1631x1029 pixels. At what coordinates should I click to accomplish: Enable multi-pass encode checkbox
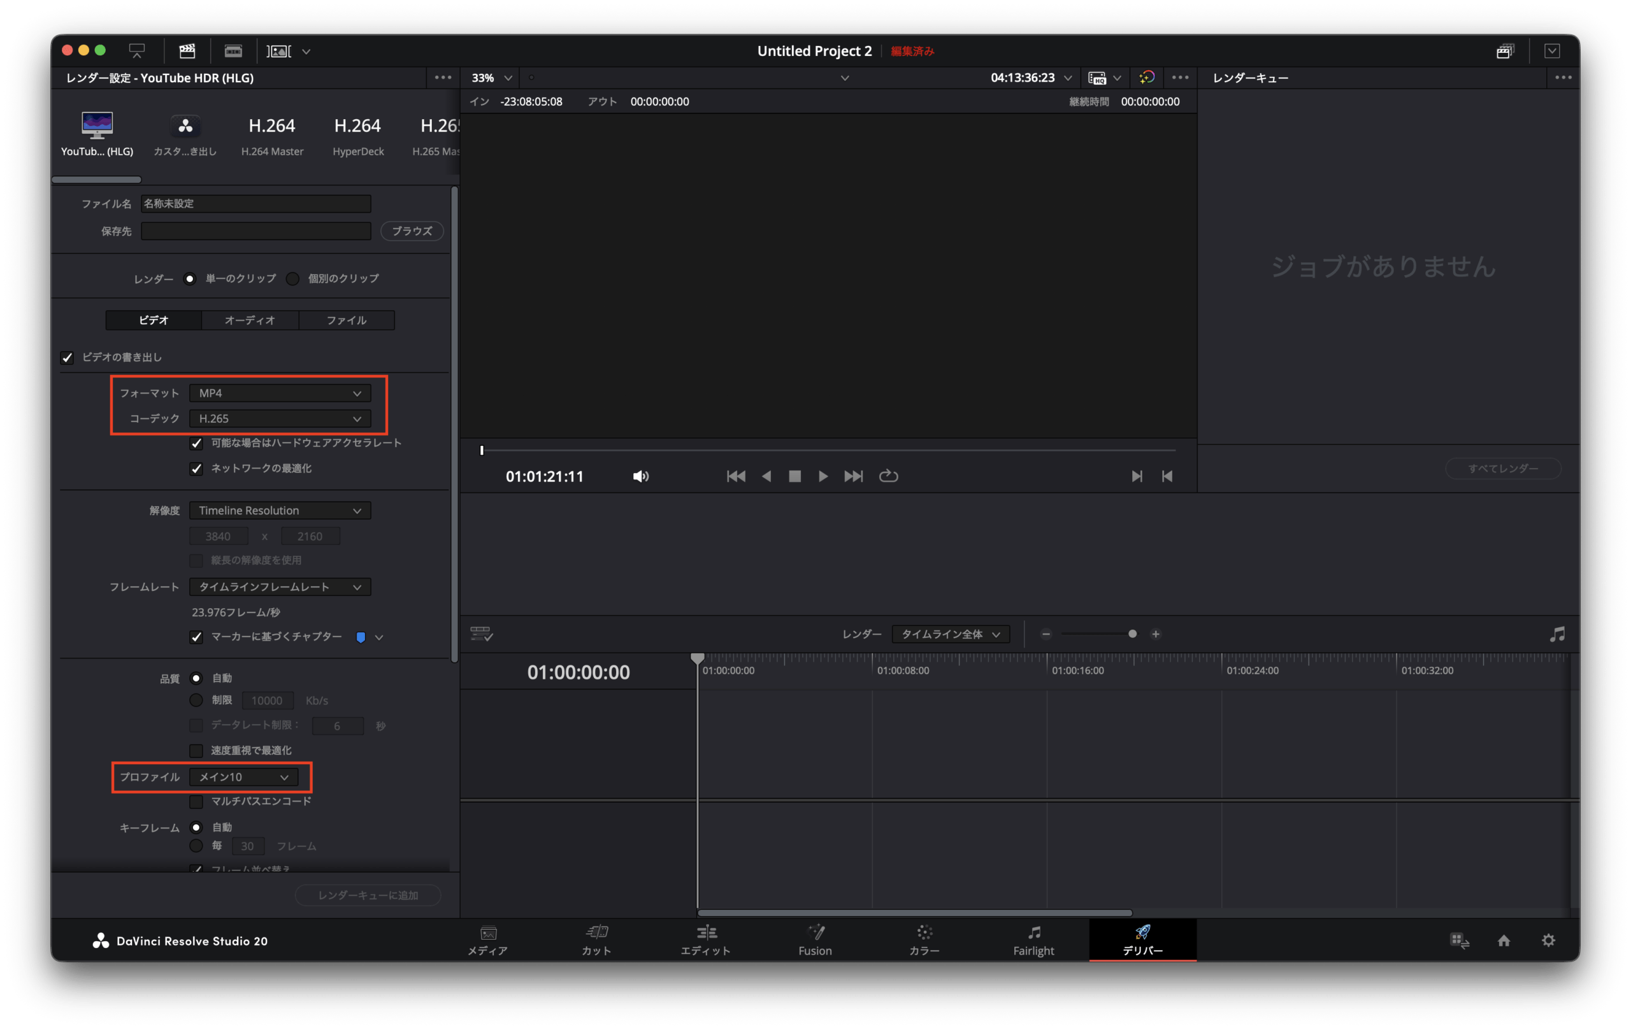(196, 802)
